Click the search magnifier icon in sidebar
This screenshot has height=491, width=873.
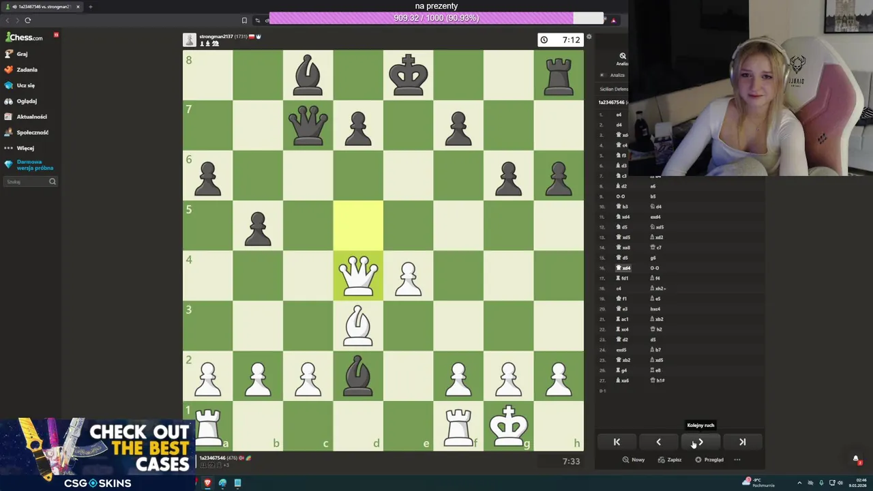pyautogui.click(x=53, y=181)
